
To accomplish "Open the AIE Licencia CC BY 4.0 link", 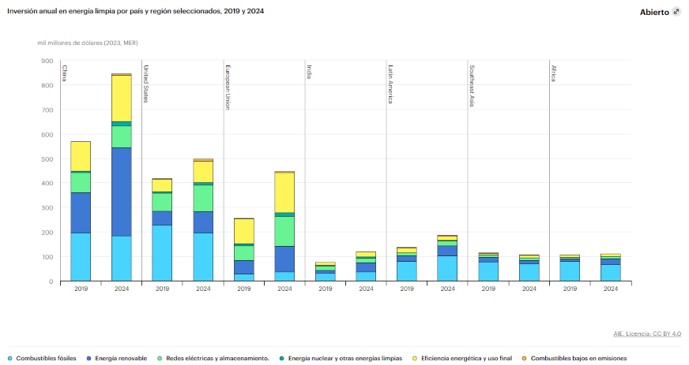I will 646,333.
